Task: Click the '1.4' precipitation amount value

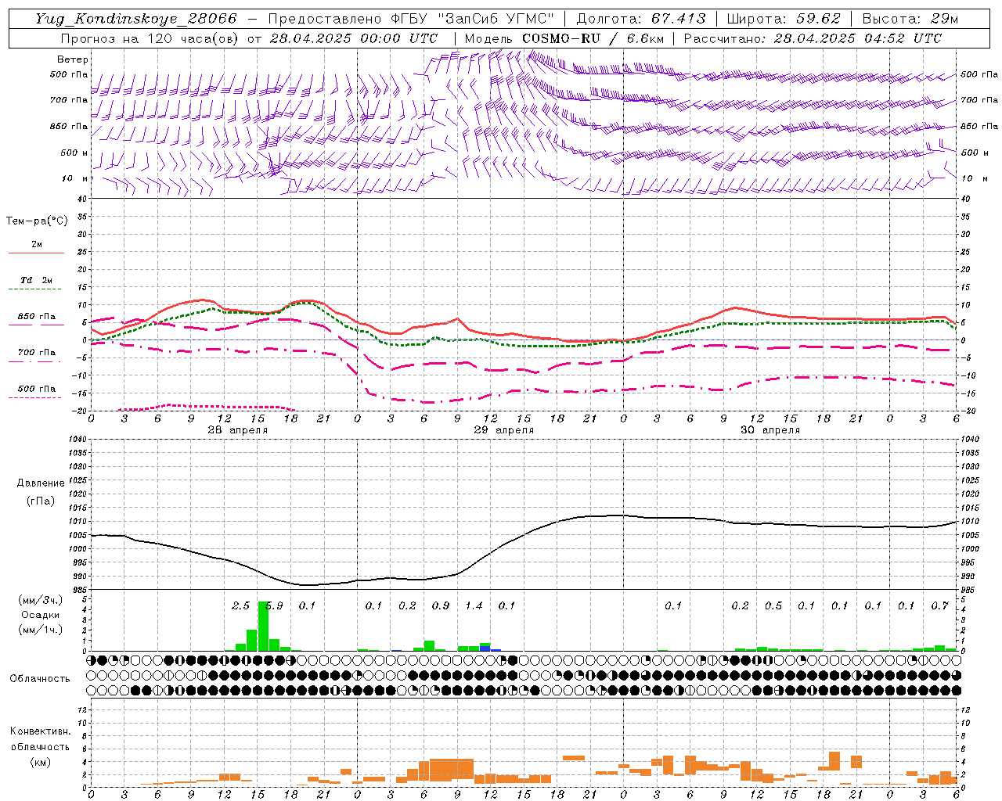Action: pyautogui.click(x=474, y=606)
